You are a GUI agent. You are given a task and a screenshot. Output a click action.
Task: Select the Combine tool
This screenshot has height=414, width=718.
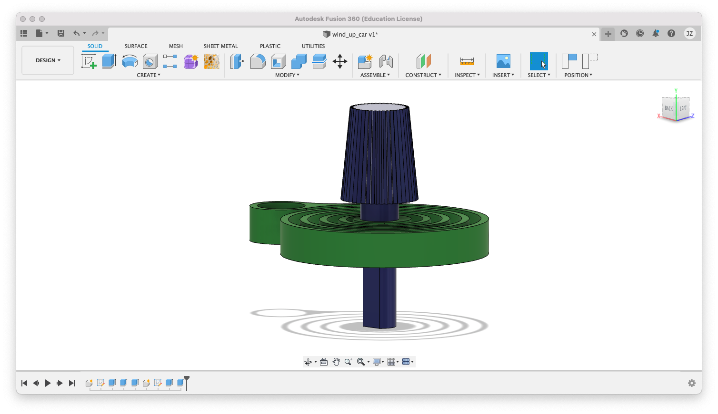299,61
